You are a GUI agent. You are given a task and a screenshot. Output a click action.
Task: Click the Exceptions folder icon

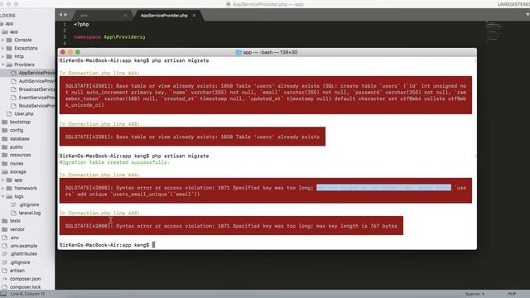[9, 48]
